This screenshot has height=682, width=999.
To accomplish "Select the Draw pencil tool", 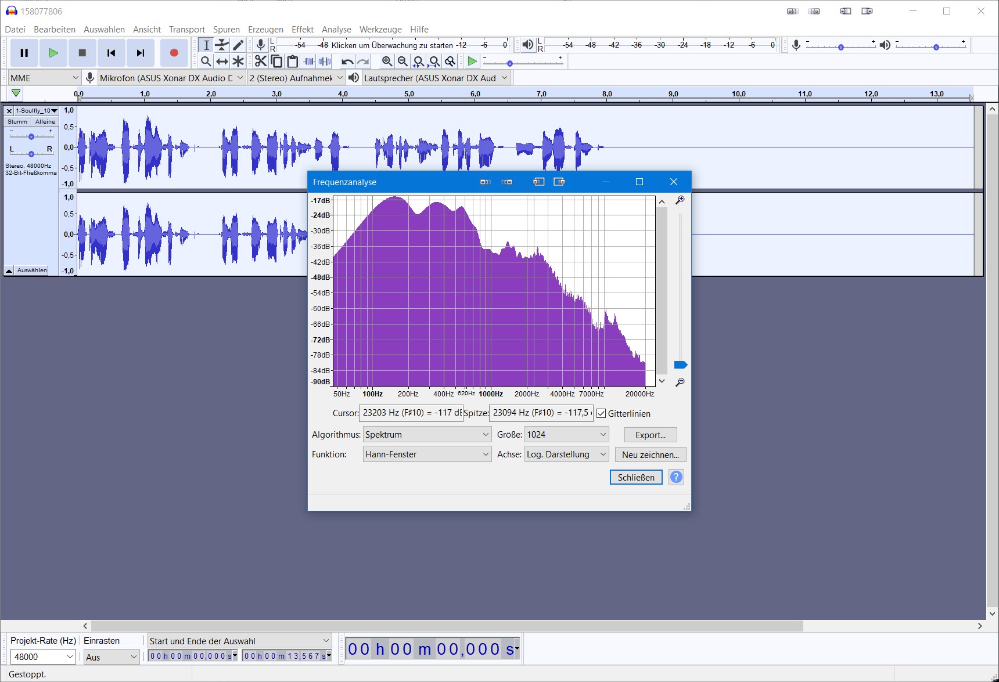I will [238, 45].
